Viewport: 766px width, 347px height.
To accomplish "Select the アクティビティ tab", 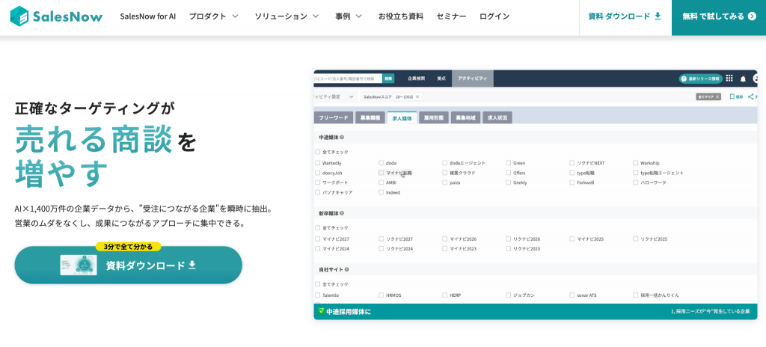I will click(473, 79).
